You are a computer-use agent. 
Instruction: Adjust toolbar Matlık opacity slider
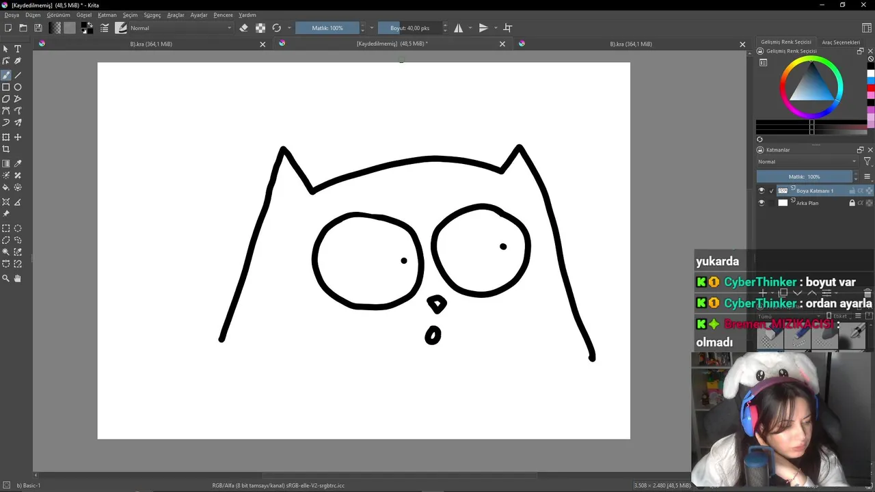pos(327,28)
